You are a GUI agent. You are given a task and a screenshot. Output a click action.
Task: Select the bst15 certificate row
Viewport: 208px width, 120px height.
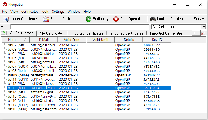[x=89, y=97]
